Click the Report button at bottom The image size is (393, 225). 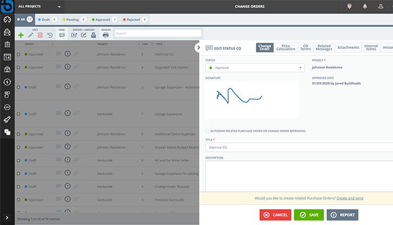pos(342,215)
